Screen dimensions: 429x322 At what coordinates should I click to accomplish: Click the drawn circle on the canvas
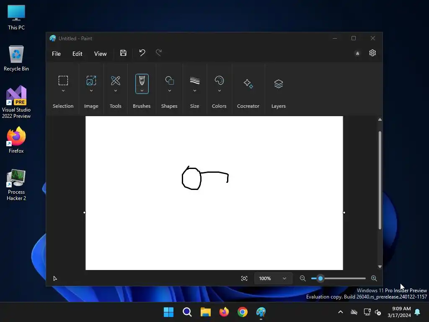click(x=191, y=178)
